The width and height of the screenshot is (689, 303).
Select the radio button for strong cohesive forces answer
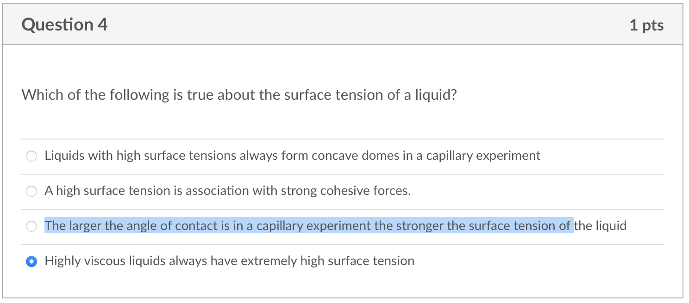coord(31,191)
